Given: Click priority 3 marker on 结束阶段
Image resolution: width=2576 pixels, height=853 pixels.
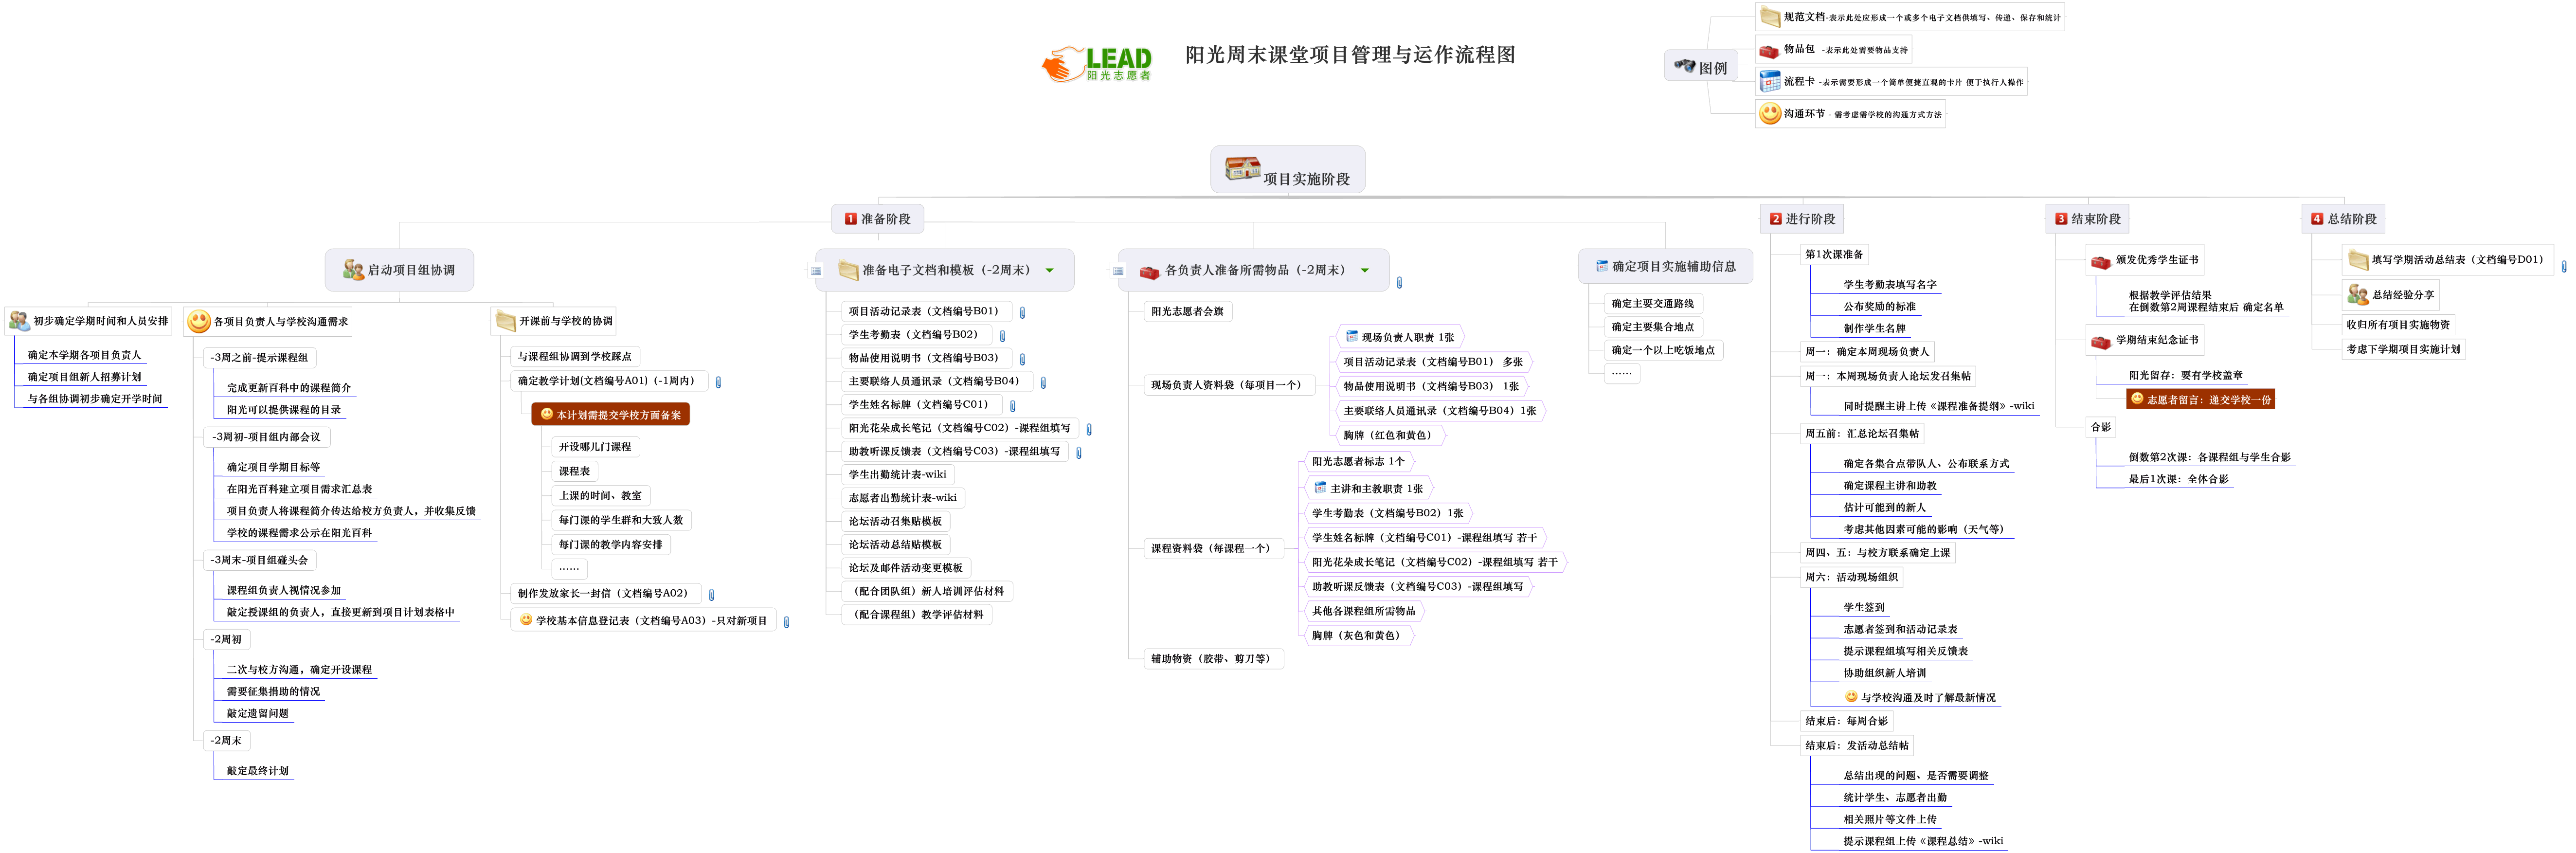Looking at the screenshot, I should (x=2061, y=219).
